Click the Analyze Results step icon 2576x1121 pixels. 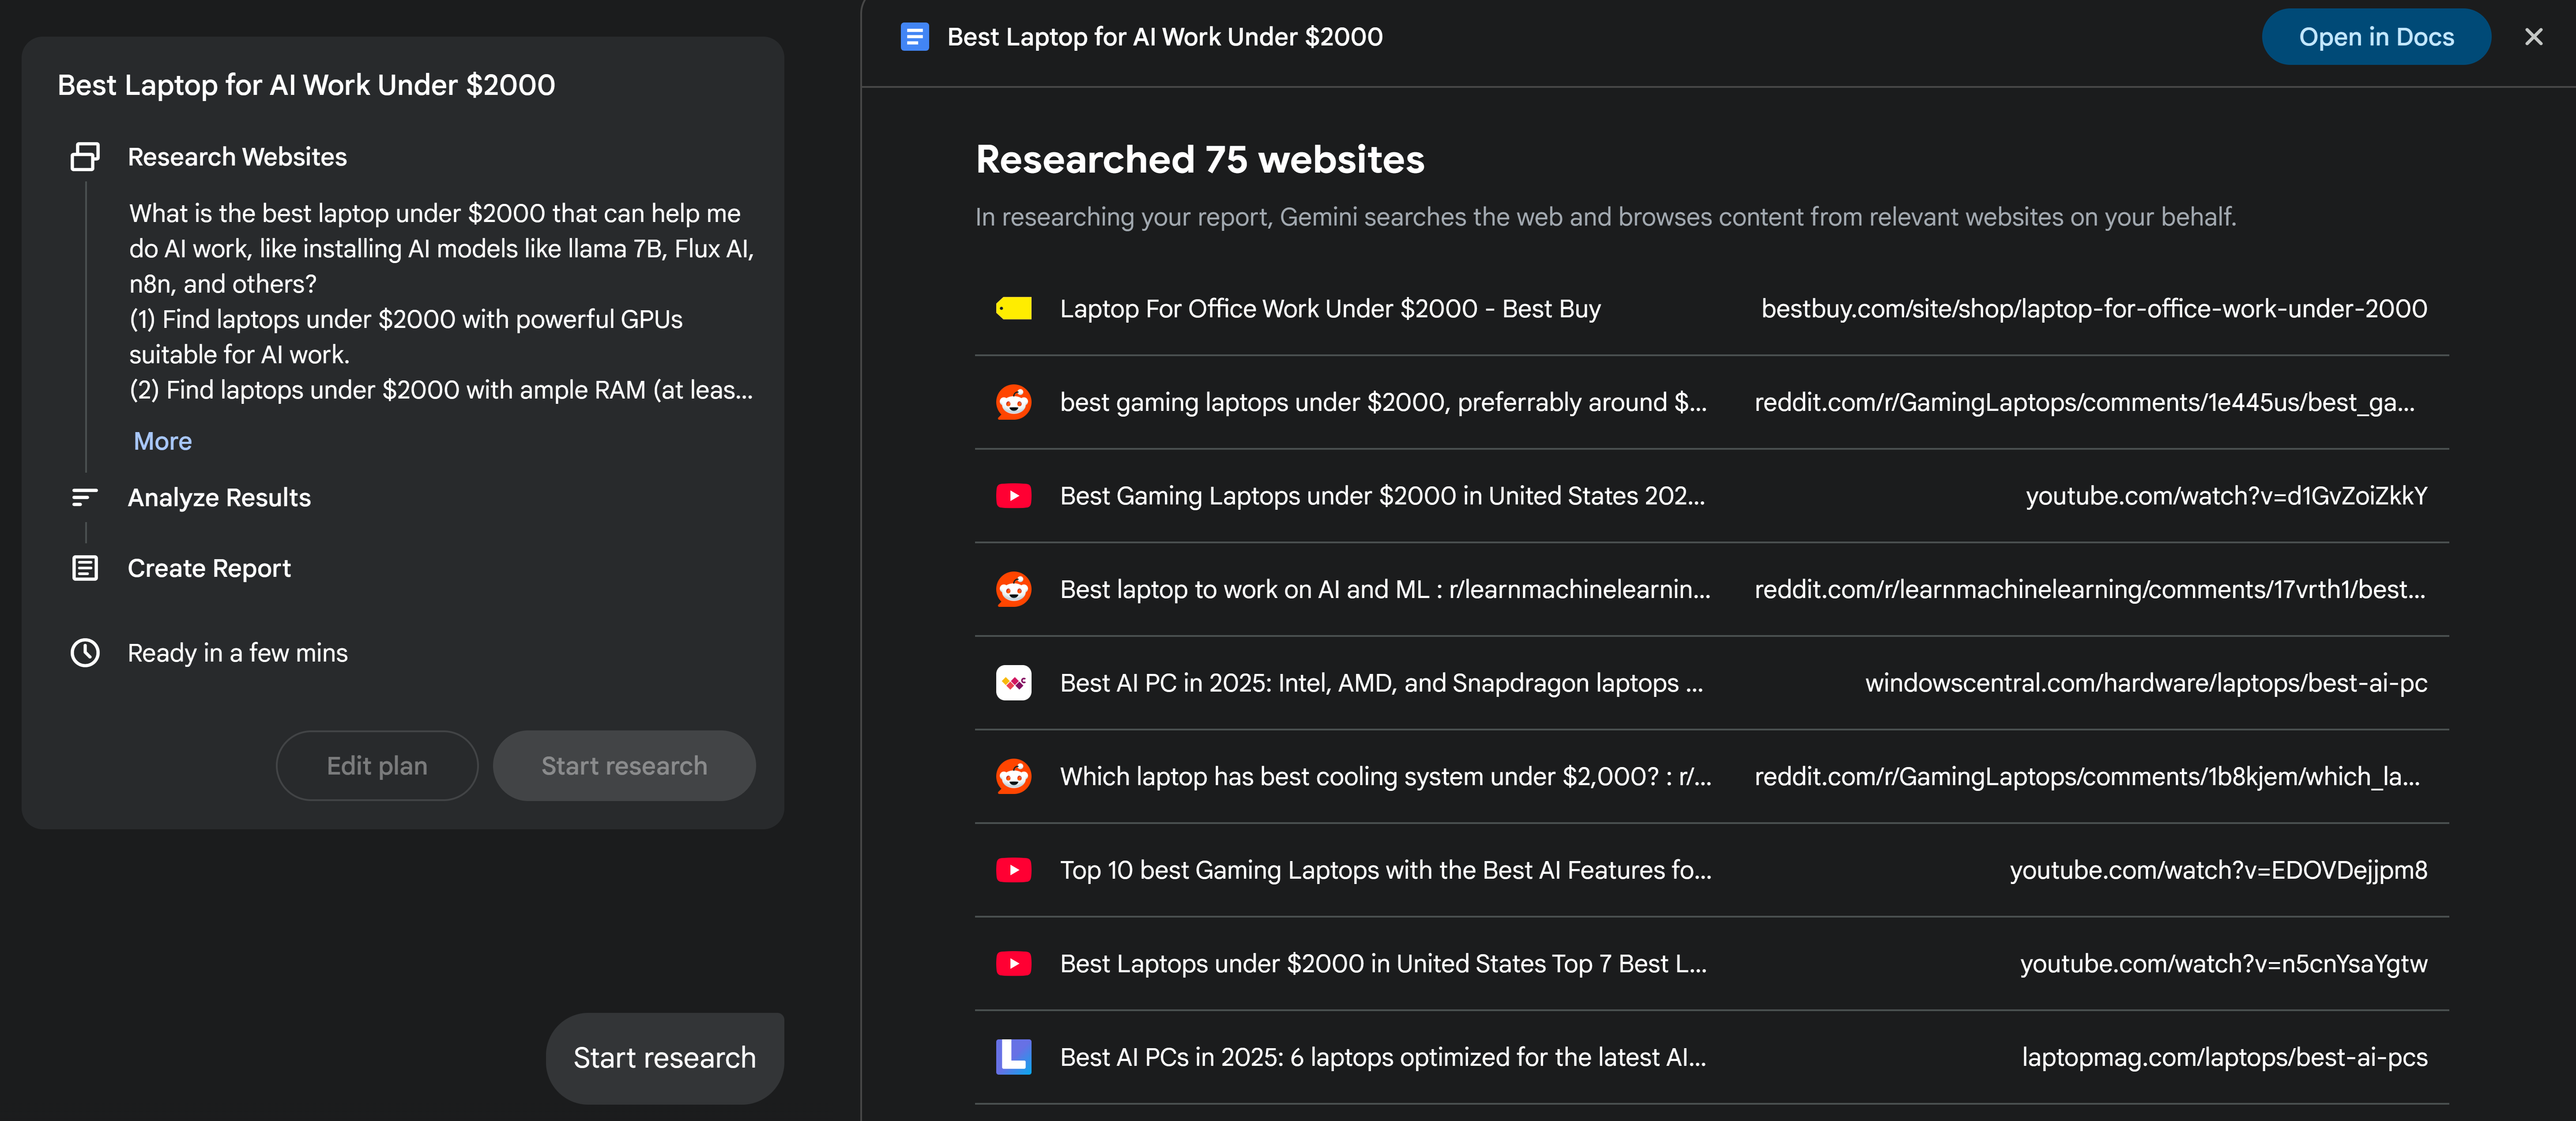(x=85, y=497)
